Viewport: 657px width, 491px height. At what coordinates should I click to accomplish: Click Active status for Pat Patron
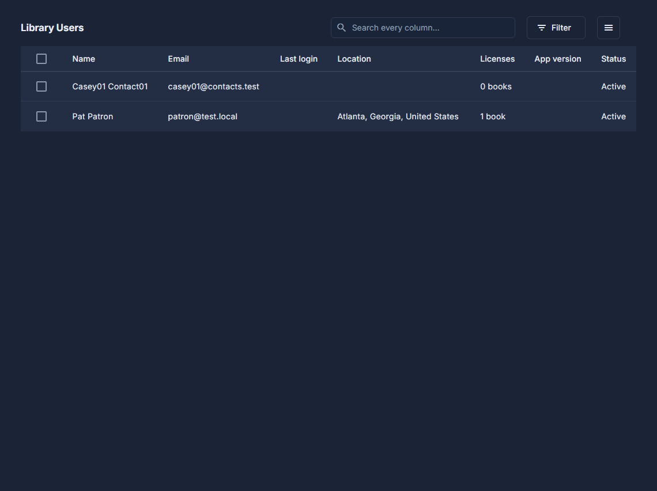click(x=613, y=116)
